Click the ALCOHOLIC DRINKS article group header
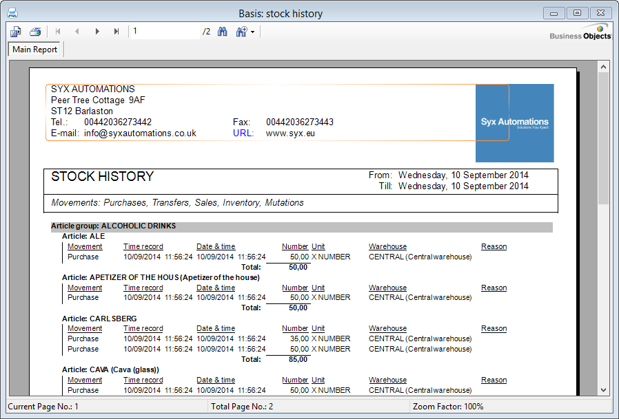The height and width of the screenshot is (419, 619). (x=113, y=226)
